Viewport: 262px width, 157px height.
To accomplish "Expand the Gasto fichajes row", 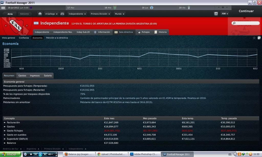I will (5, 131).
